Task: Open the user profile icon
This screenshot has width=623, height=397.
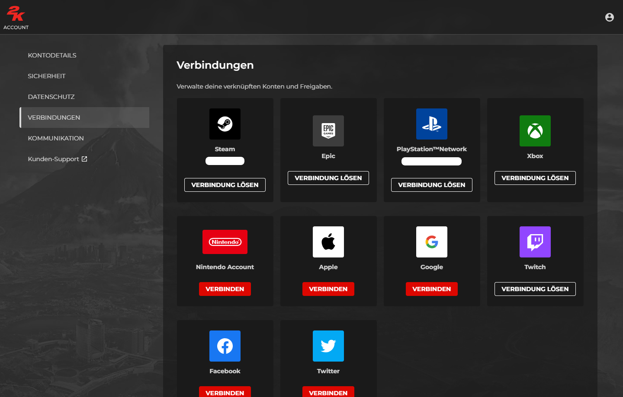Action: [x=610, y=17]
